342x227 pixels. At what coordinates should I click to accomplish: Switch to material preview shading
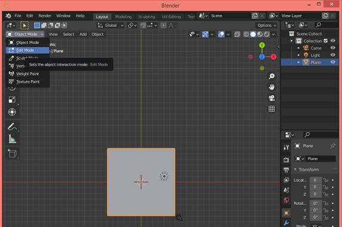tap(259, 35)
